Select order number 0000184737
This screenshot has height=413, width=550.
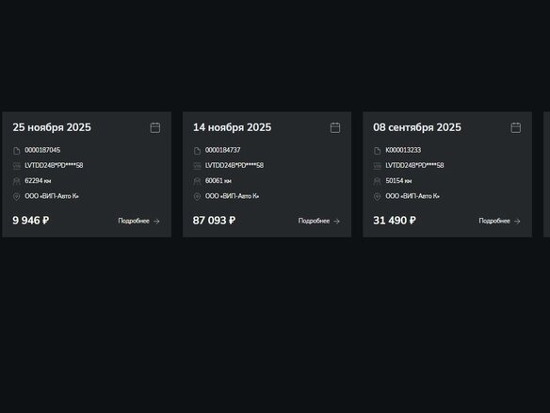(223, 150)
